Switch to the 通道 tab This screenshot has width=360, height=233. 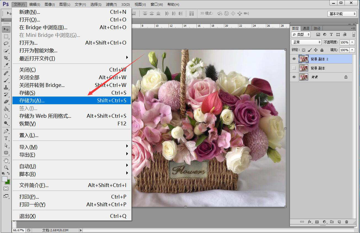tap(306, 28)
